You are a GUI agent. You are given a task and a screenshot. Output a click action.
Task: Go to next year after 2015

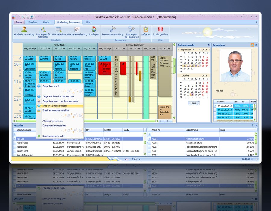pos(209,49)
